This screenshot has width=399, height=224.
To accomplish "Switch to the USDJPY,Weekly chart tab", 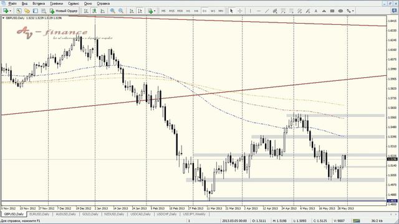I will (194, 214).
